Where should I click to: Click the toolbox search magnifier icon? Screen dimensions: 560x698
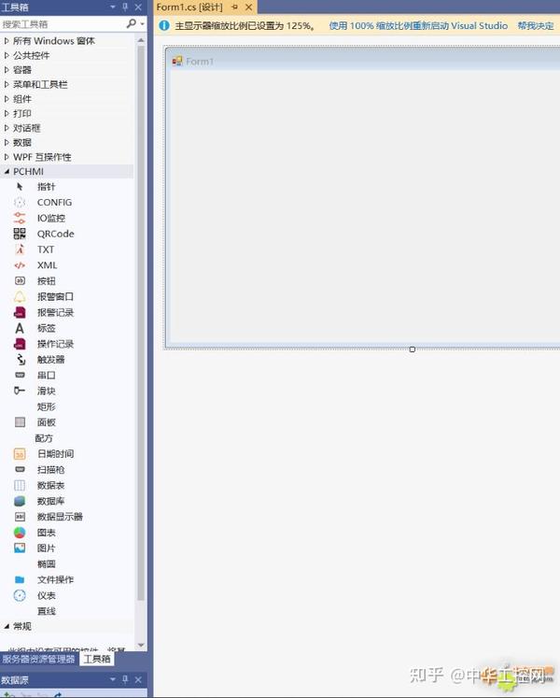pyautogui.click(x=131, y=23)
